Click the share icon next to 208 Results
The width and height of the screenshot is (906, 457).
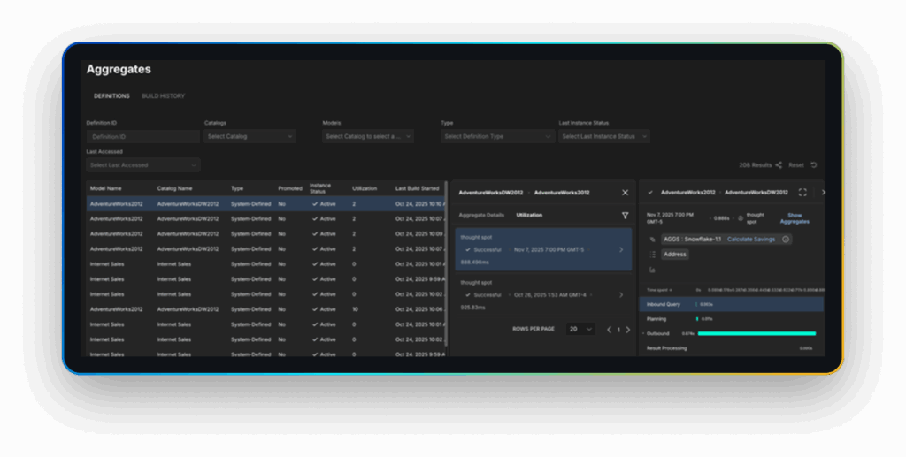point(779,165)
